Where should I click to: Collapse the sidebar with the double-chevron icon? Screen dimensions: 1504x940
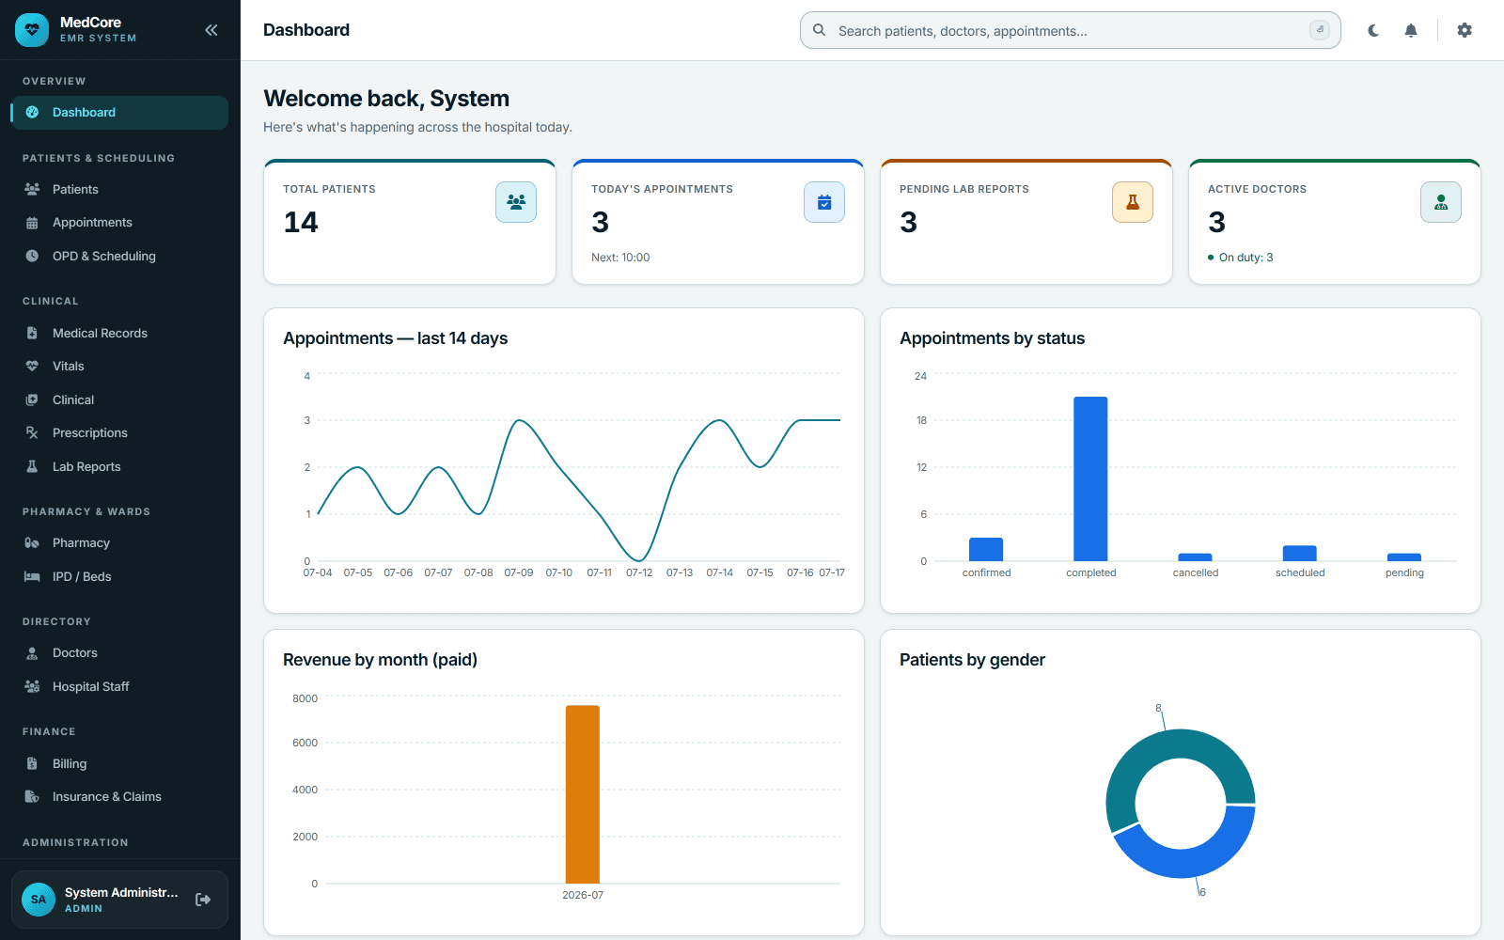(211, 30)
